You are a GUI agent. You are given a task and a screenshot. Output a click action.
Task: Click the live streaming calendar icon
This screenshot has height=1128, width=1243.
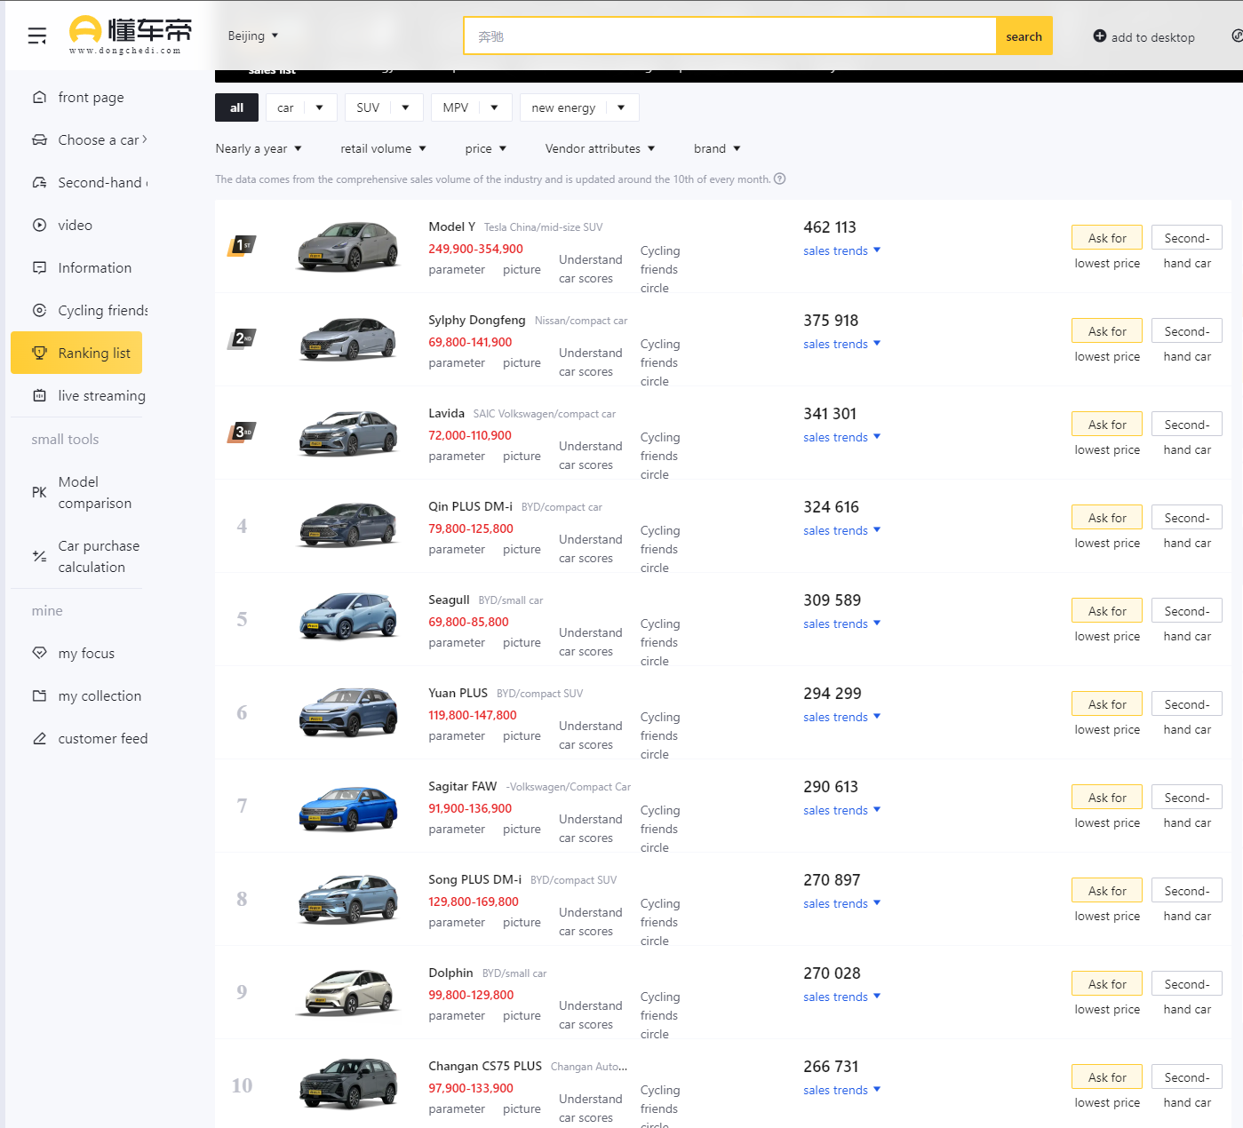[39, 395]
